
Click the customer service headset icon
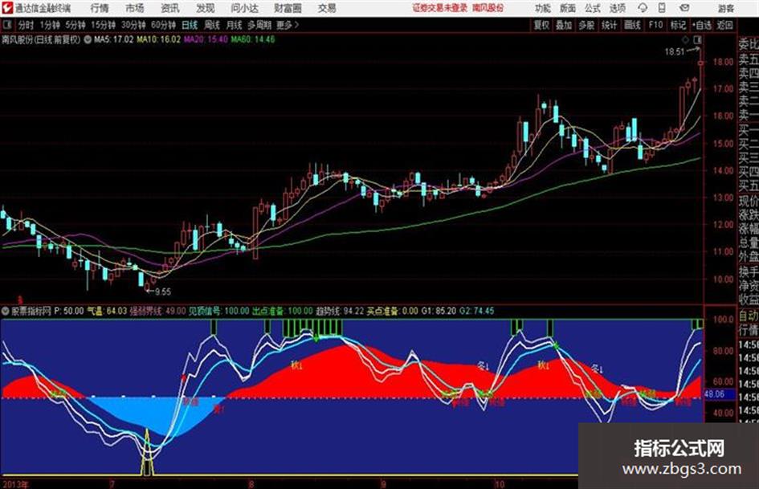click(x=643, y=8)
